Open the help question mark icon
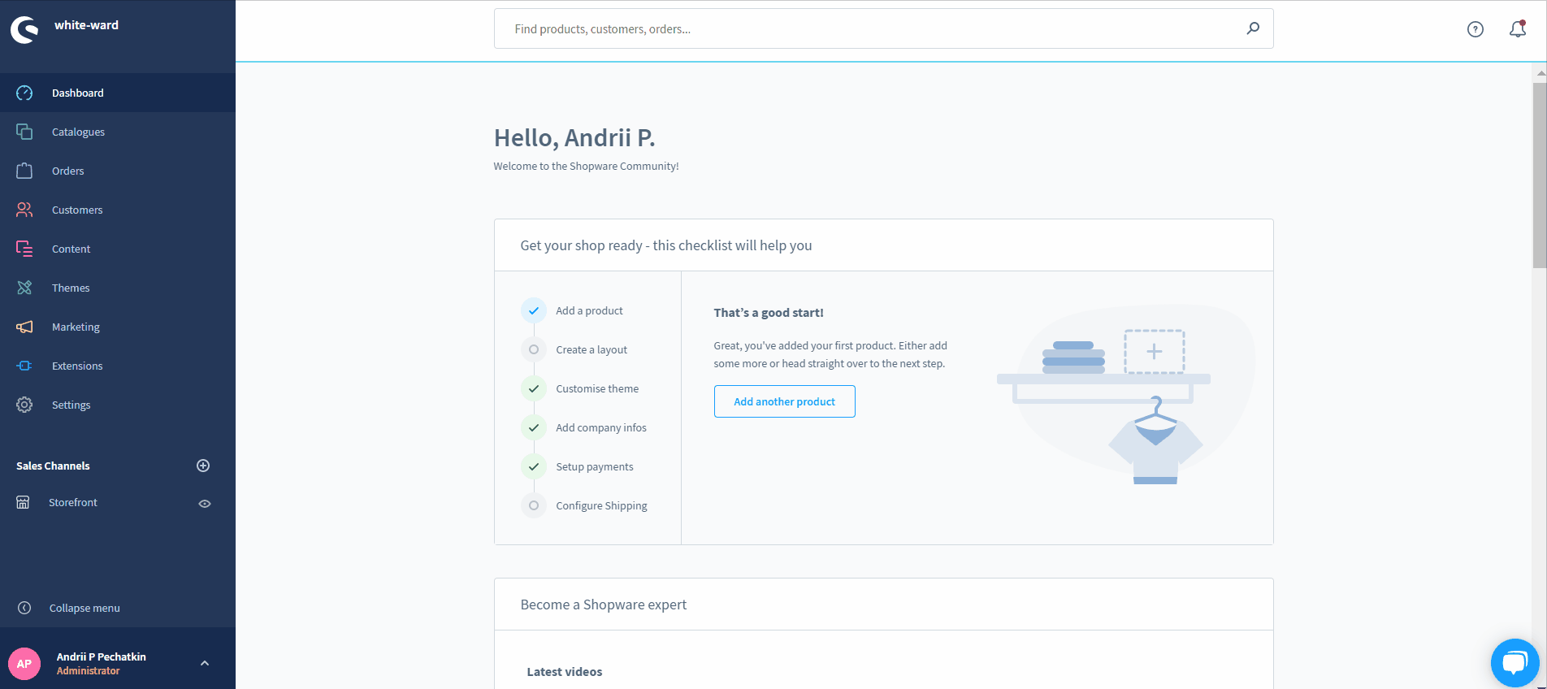 [x=1475, y=29]
